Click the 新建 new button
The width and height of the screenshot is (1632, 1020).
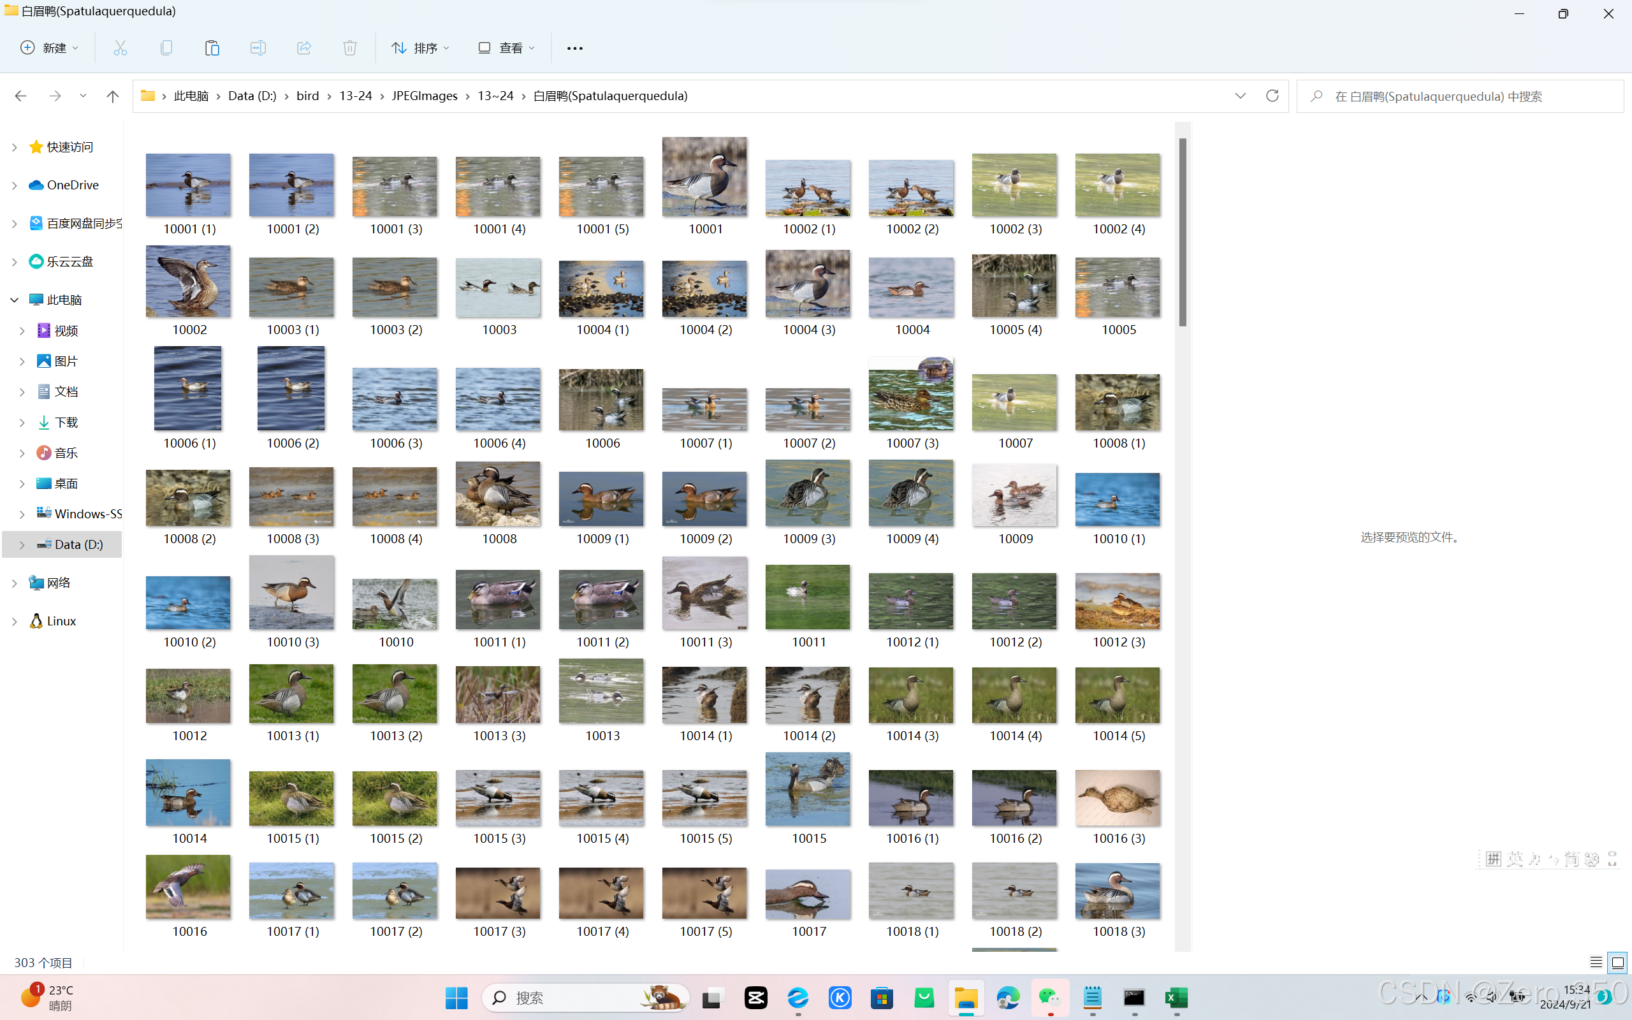[x=49, y=48]
